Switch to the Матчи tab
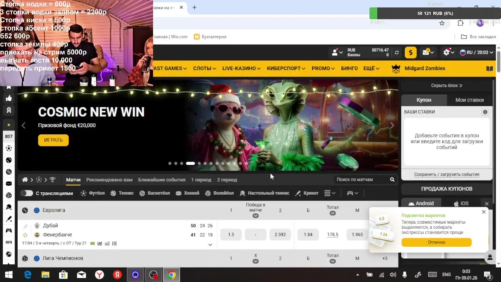This screenshot has width=501, height=282. [x=73, y=180]
